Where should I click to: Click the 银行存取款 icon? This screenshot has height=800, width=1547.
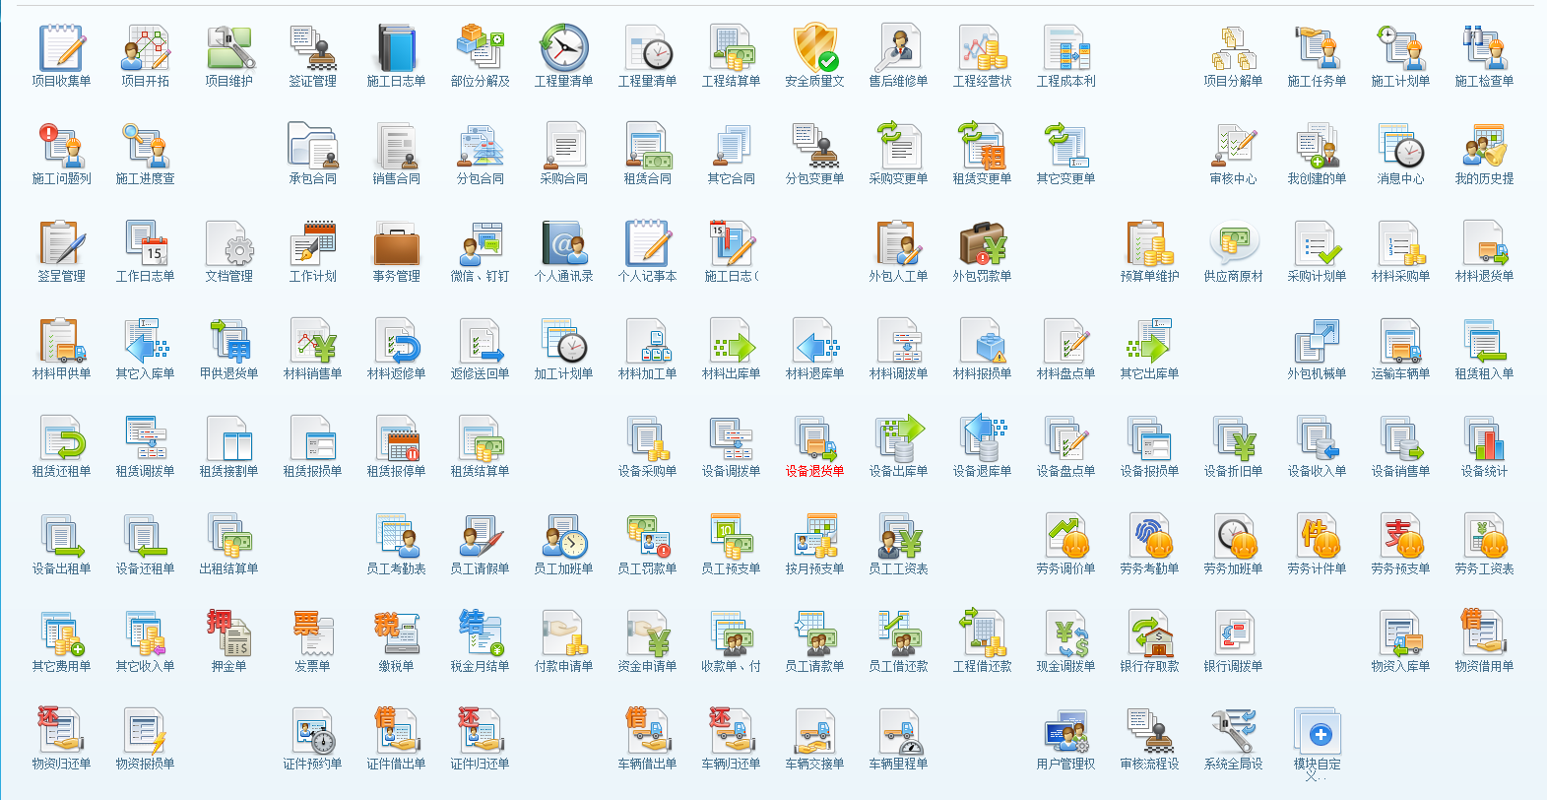1149,633
